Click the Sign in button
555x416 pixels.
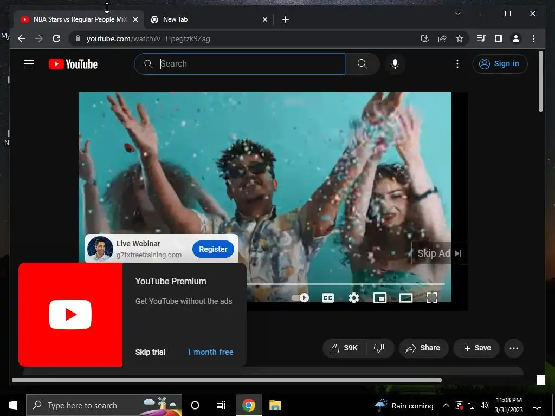[x=500, y=64]
